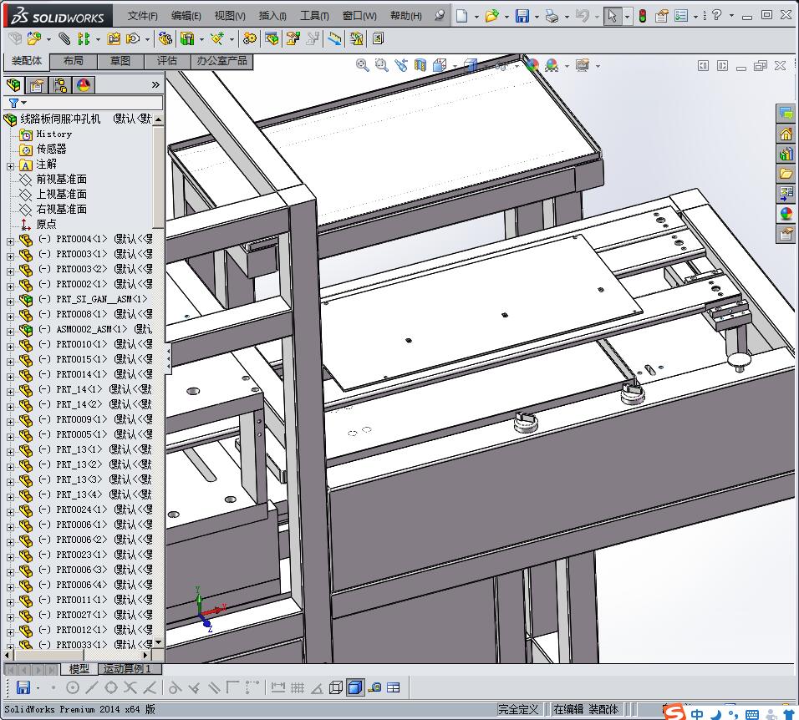Viewport: 799px width, 720px height.
Task: Click the Rebuild traffic light icon
Action: 642,16
